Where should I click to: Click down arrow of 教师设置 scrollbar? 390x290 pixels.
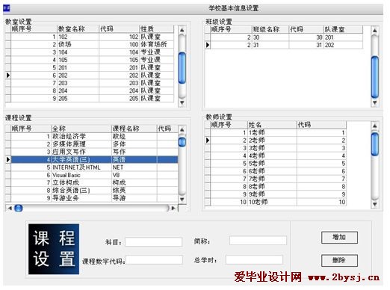[x=374, y=204]
